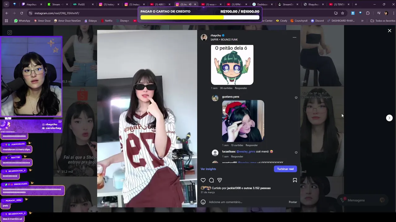The width and height of the screenshot is (396, 222).
Task: Open the Discord bookmark
Action: tap(317, 21)
